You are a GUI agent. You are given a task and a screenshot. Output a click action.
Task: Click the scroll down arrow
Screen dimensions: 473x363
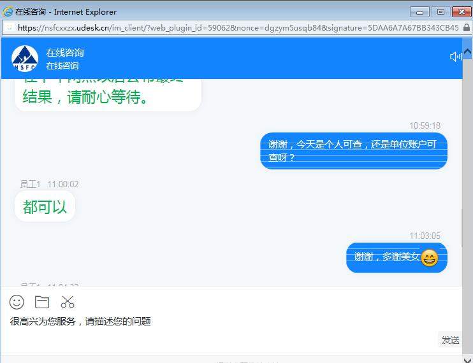tap(467, 360)
